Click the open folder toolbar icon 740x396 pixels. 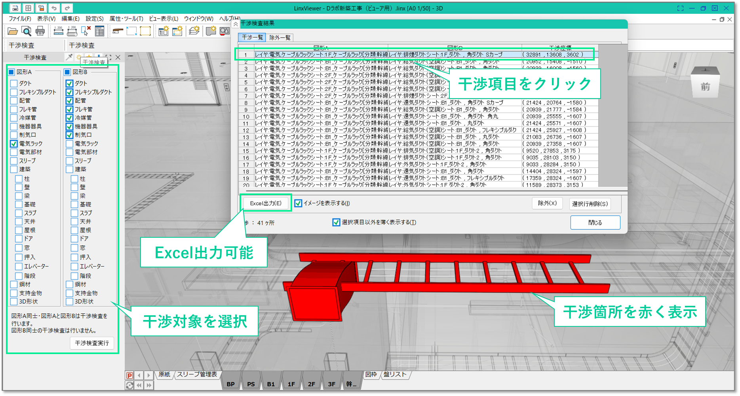coord(13,31)
